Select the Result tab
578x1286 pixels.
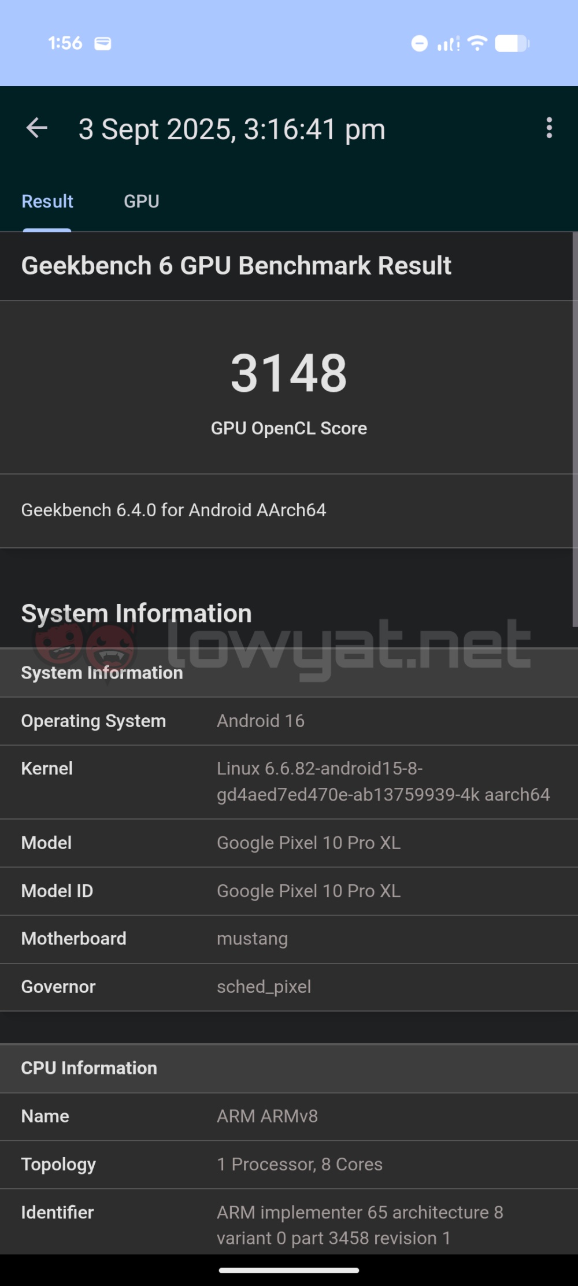[47, 201]
